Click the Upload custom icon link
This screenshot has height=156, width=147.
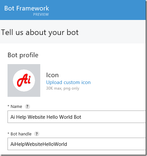point(68,82)
